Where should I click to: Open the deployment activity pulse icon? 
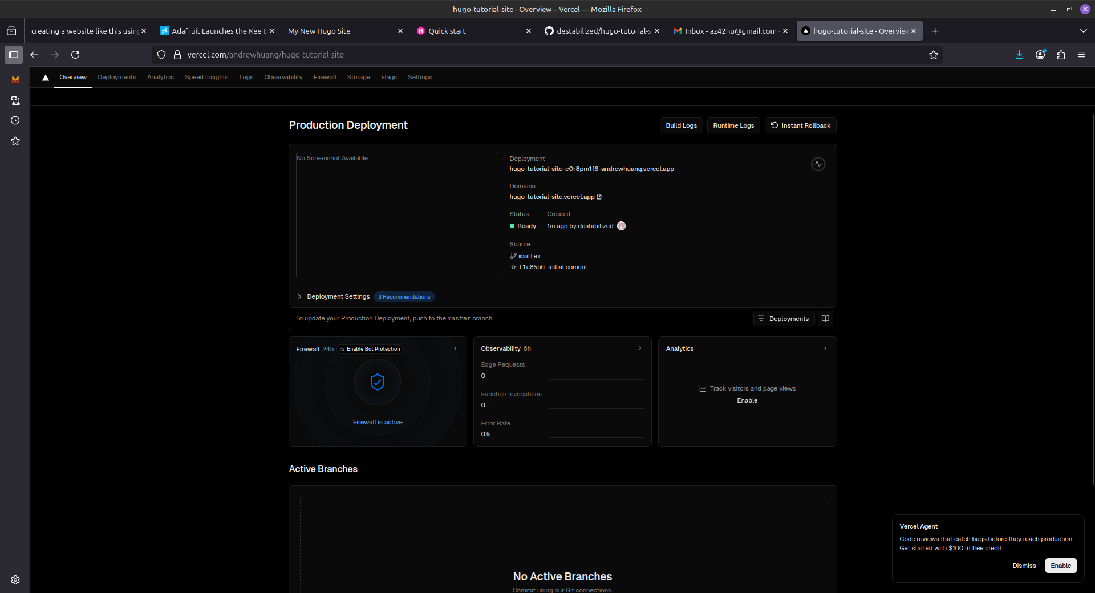tap(818, 164)
